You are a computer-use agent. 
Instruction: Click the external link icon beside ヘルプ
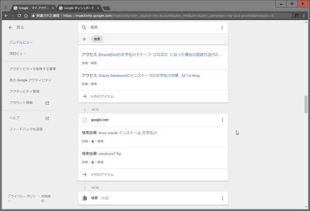(x=47, y=118)
